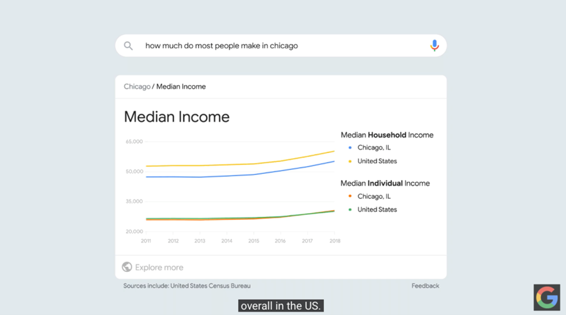
Task: Select the 2018 label on chart axis
Action: pos(335,241)
